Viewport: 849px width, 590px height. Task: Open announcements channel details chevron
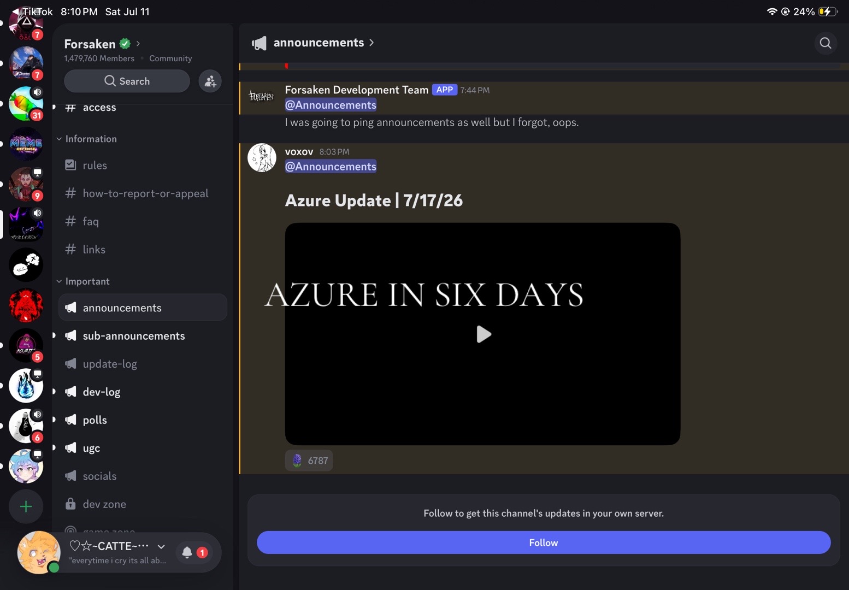(372, 43)
